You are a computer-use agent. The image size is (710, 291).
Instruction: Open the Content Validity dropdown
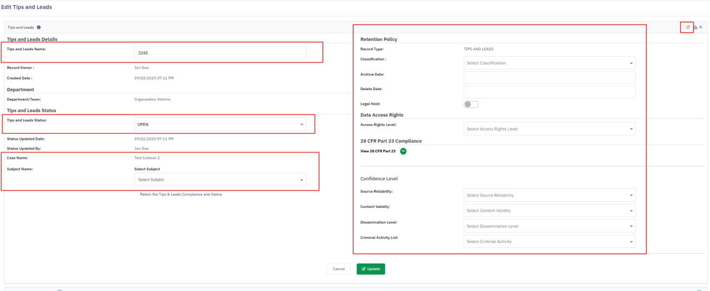coord(549,211)
